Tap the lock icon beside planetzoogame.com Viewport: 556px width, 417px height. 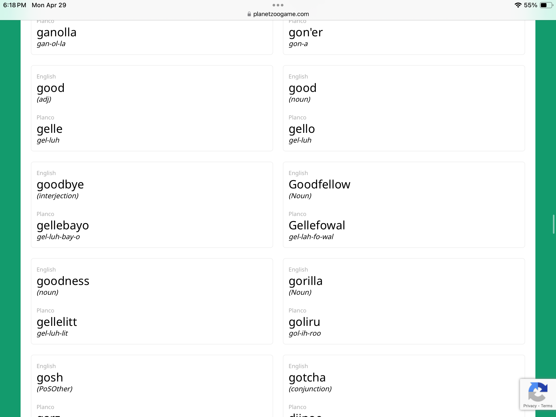click(249, 14)
